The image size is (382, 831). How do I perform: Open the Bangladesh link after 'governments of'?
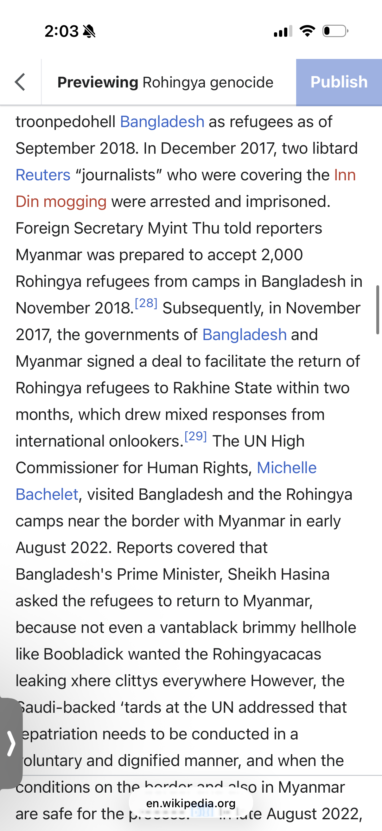point(244,335)
